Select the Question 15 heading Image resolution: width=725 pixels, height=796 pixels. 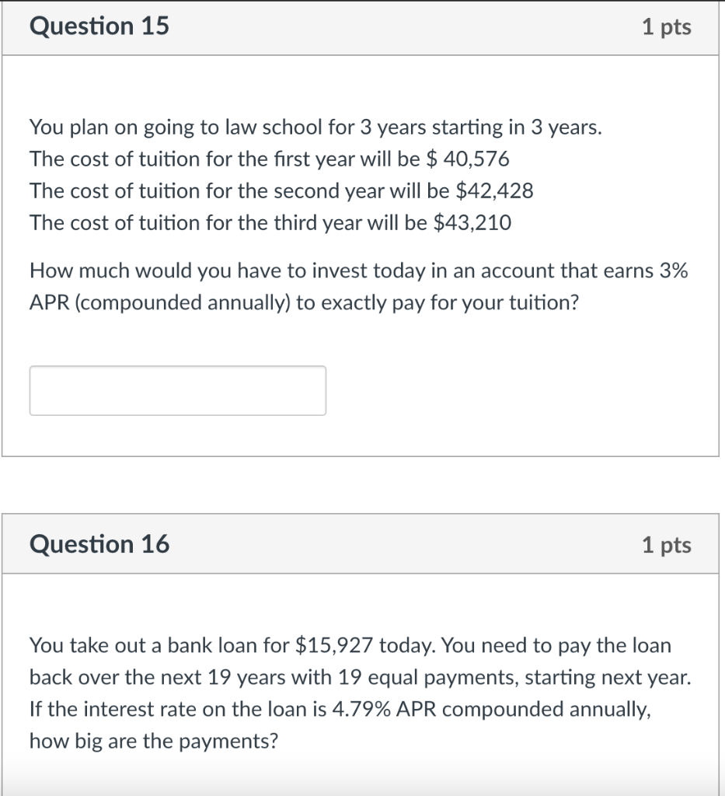click(x=98, y=26)
